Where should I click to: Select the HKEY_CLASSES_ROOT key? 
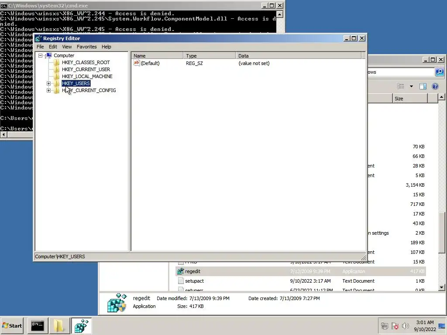click(86, 62)
